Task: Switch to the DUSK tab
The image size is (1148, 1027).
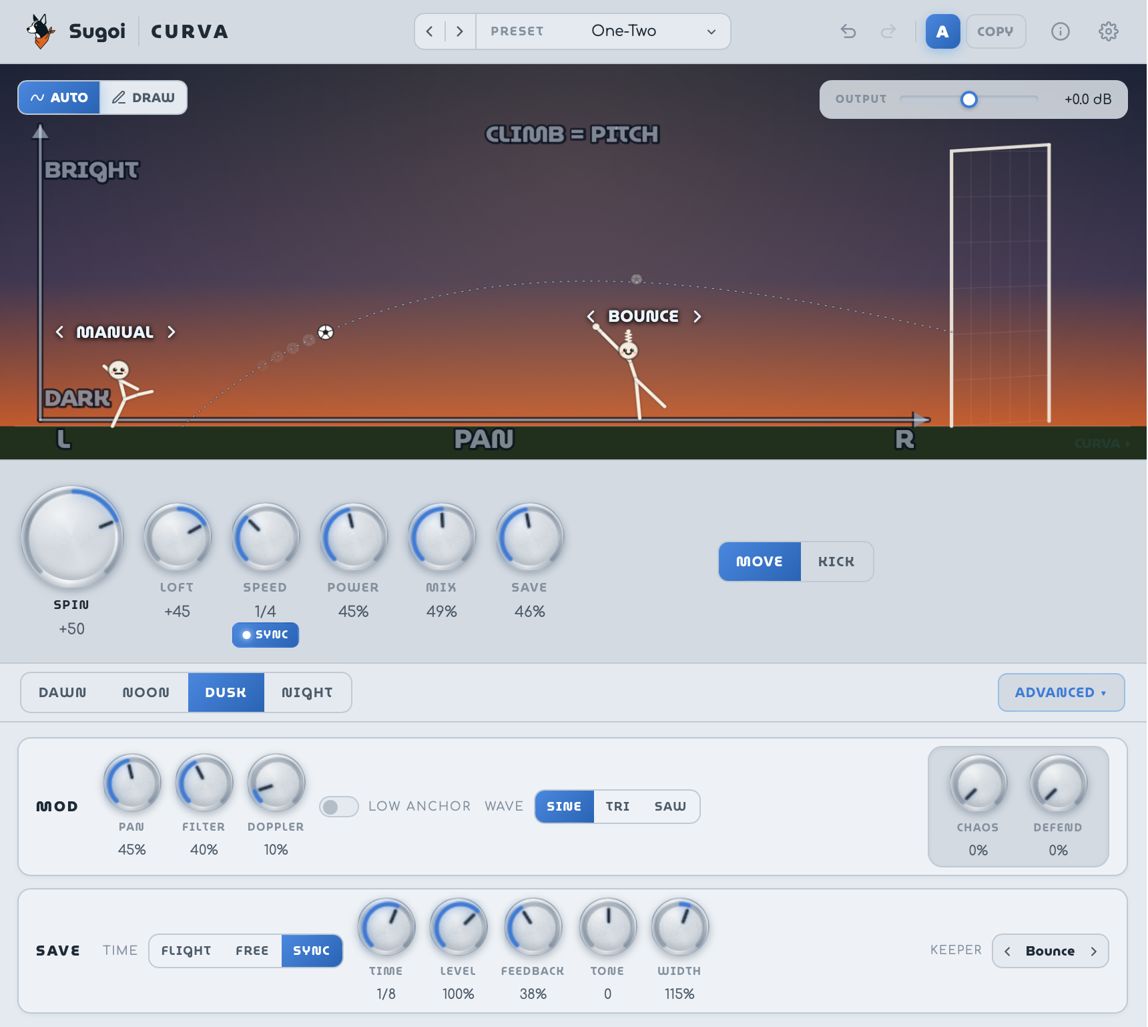Action: tap(226, 692)
